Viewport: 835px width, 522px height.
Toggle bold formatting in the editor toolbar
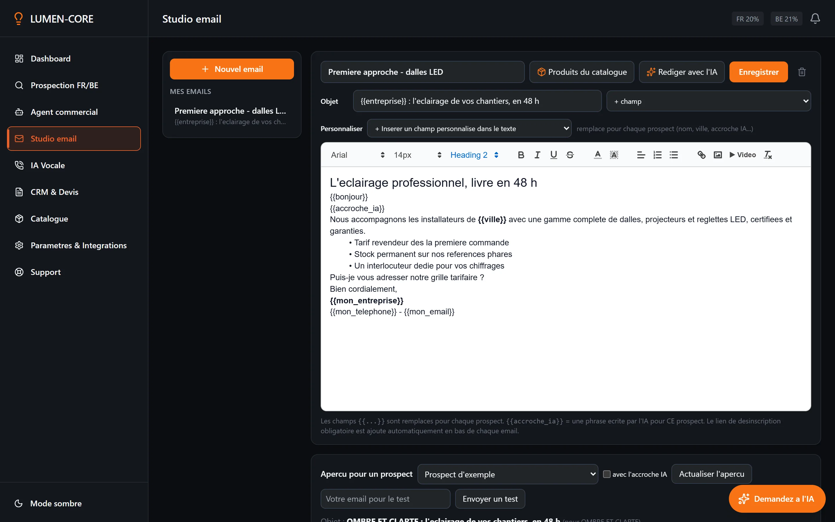pyautogui.click(x=521, y=155)
